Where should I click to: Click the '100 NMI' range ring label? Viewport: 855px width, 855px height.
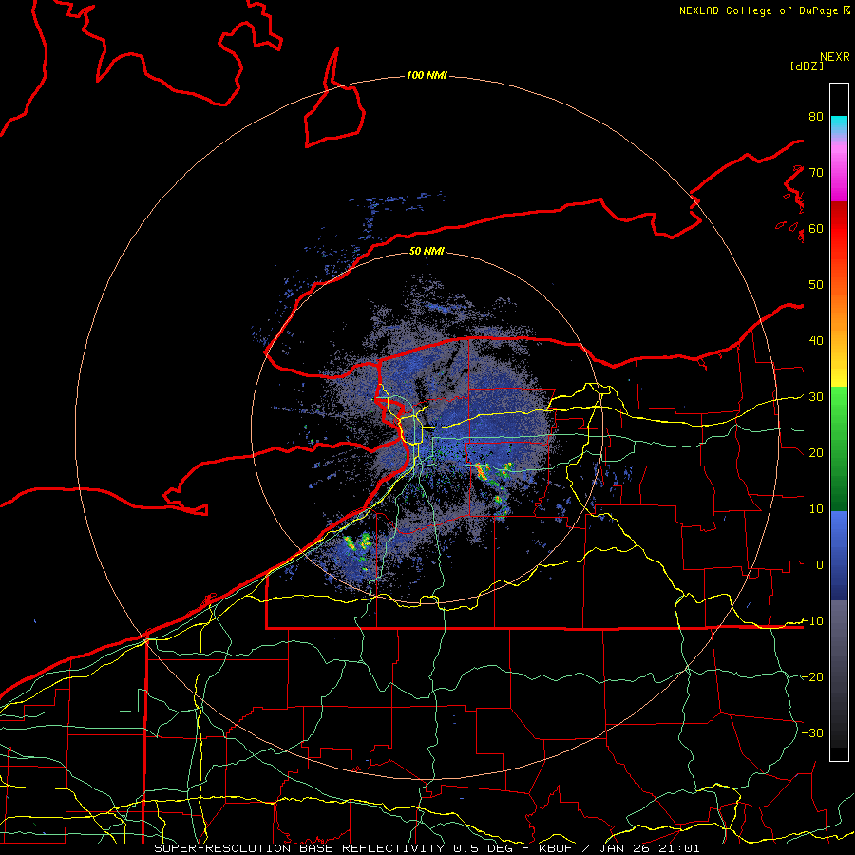(427, 75)
